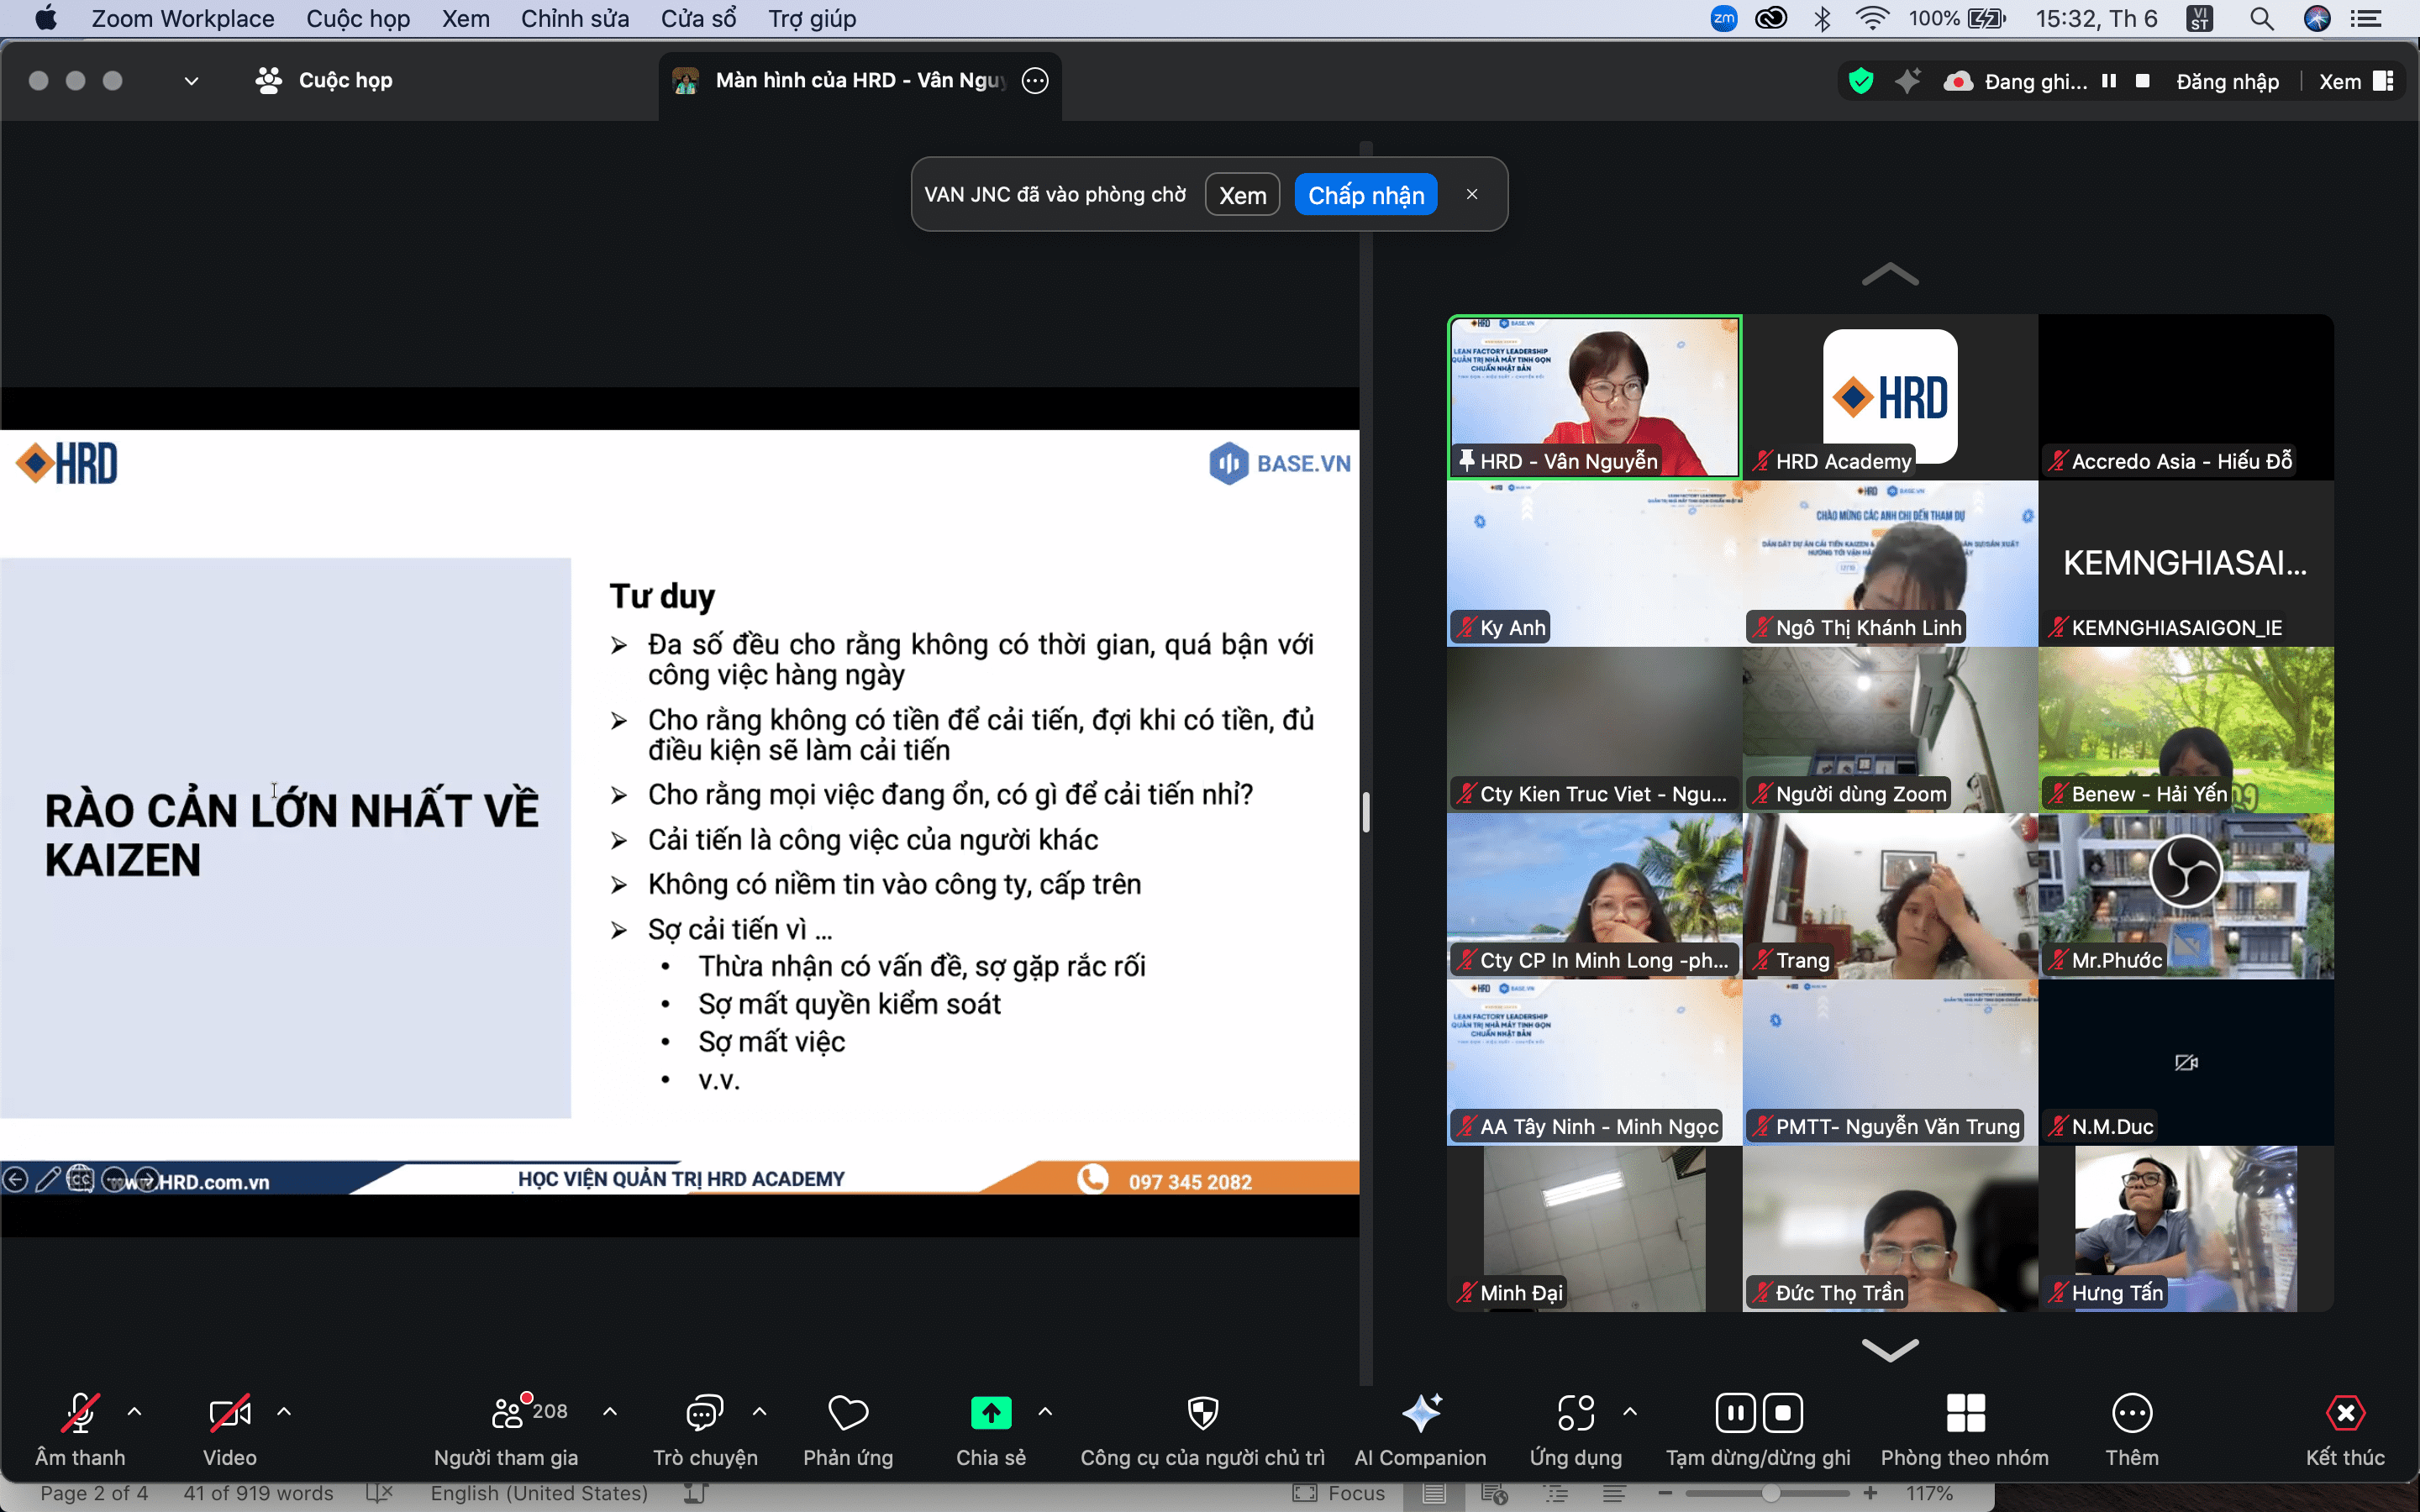Expand audio options arrow beside microphone
The width and height of the screenshot is (2420, 1512).
click(135, 1412)
